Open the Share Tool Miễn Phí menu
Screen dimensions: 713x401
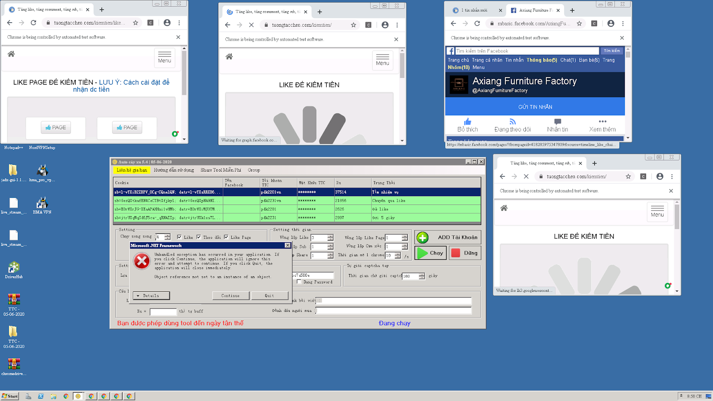[x=221, y=170]
